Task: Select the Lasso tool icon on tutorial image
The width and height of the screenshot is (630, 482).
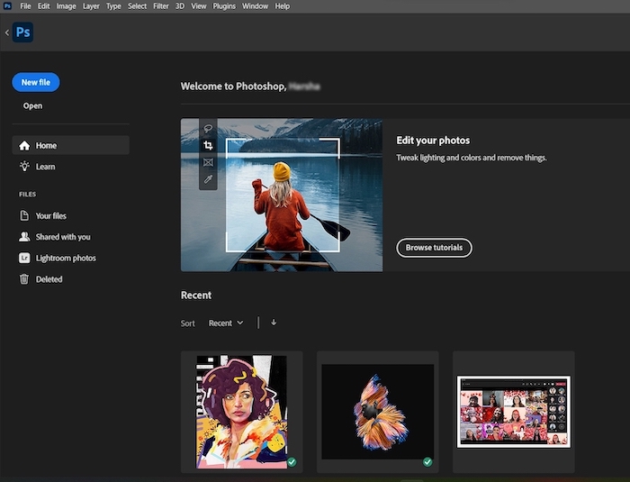Action: (x=208, y=129)
